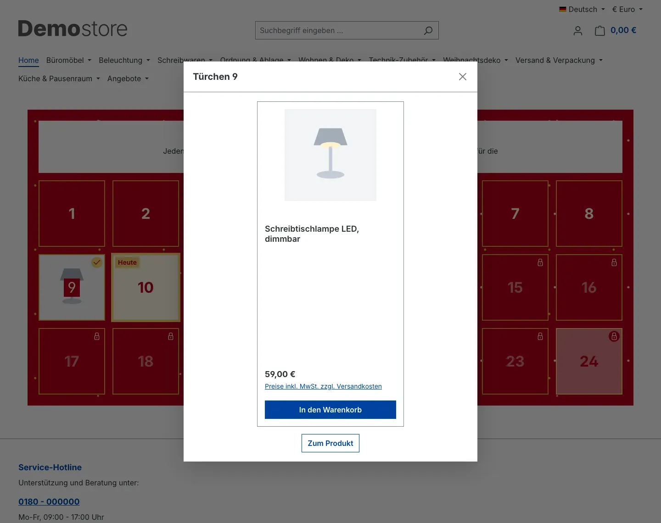Close the Türchen 9 dialog
Image resolution: width=661 pixels, height=523 pixels.
[463, 77]
